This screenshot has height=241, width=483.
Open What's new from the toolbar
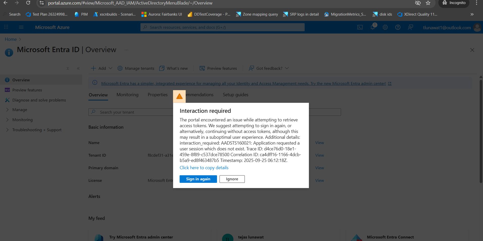pos(174,68)
